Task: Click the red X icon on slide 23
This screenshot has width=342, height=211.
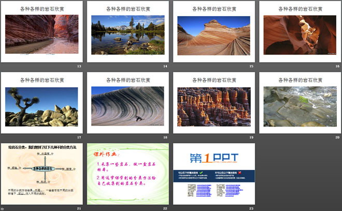Action: coord(239,172)
